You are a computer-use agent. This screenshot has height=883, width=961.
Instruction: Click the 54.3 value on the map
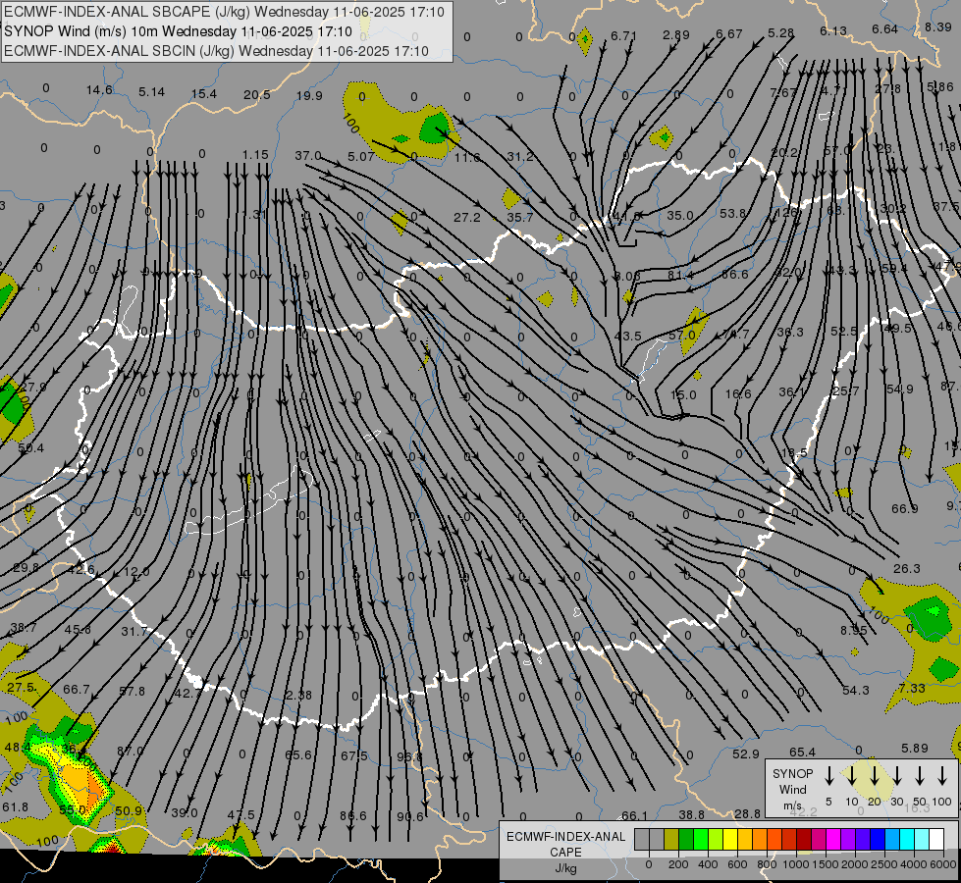click(x=856, y=690)
